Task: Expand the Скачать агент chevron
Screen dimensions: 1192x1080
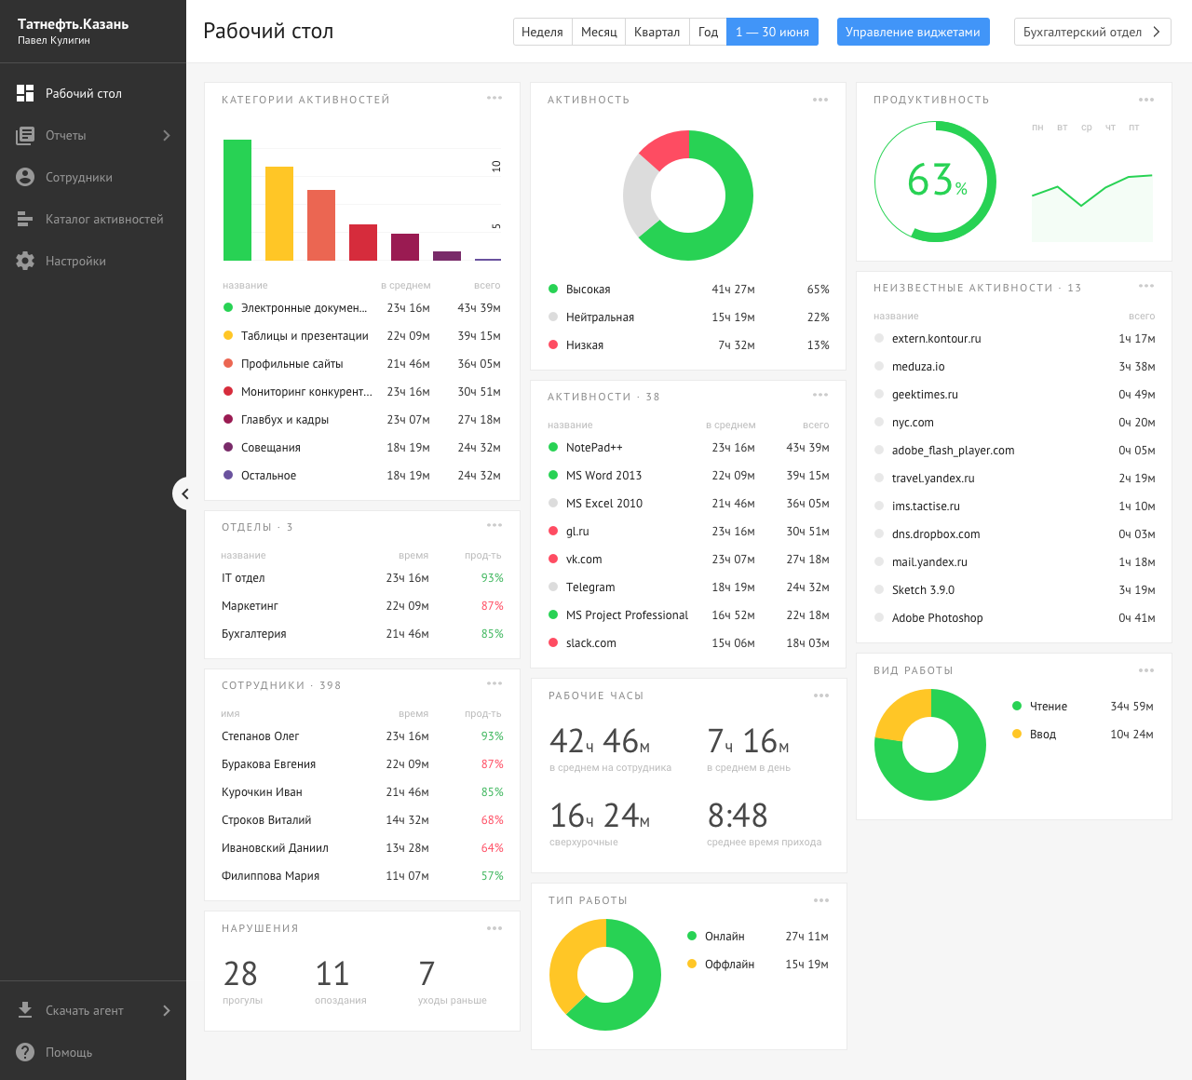Action: tap(167, 1010)
